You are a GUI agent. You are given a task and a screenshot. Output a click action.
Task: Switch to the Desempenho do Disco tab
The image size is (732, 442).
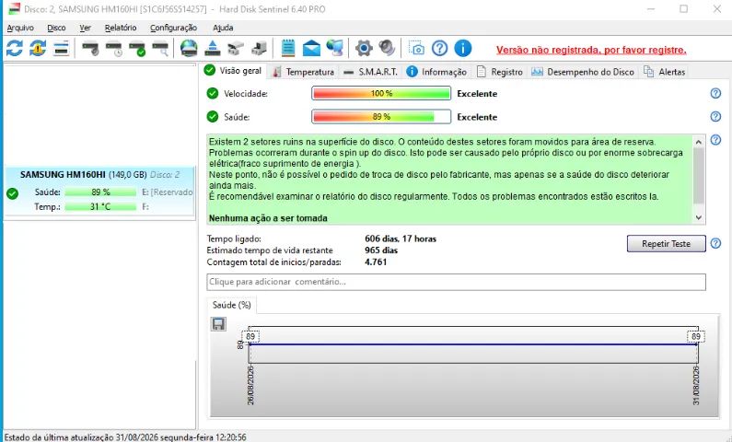[x=583, y=72]
